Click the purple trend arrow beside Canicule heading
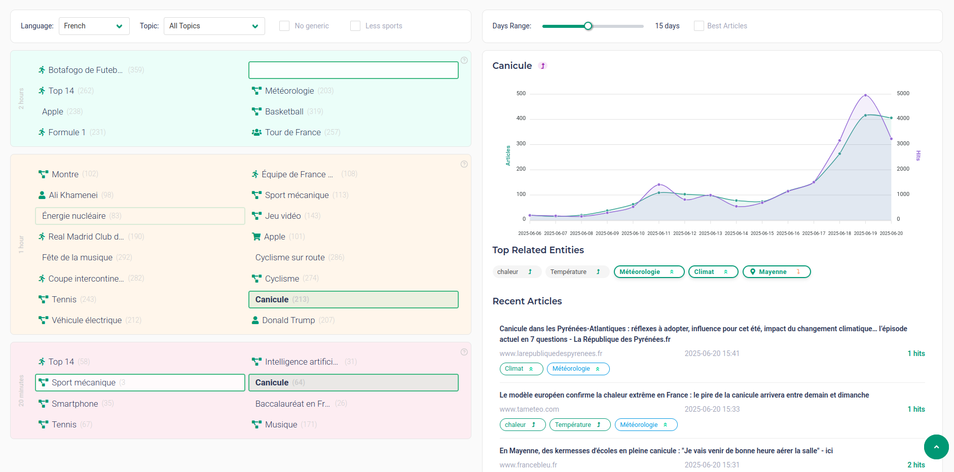Image resolution: width=954 pixels, height=472 pixels. [x=542, y=66]
